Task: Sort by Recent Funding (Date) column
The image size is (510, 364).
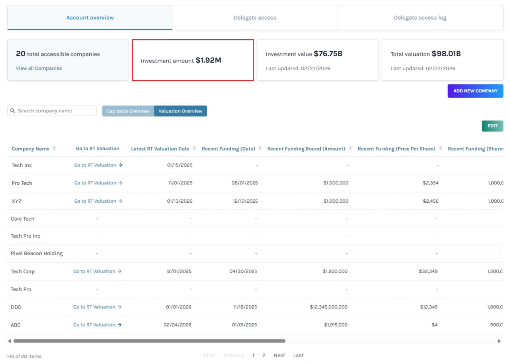Action: 260,149
